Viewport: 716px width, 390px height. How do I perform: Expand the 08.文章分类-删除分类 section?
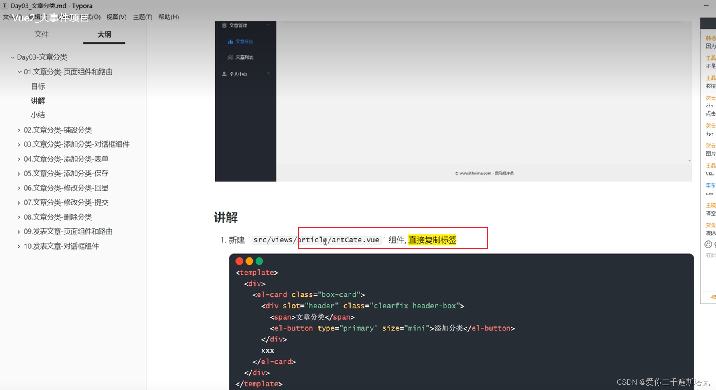pyautogui.click(x=19, y=217)
